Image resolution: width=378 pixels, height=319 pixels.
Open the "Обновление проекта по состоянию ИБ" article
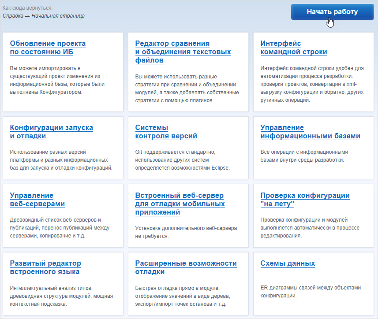click(47, 48)
